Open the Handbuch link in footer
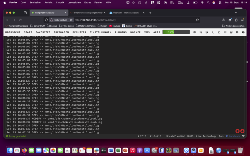The height and width of the screenshot is (156, 250). click(233, 136)
